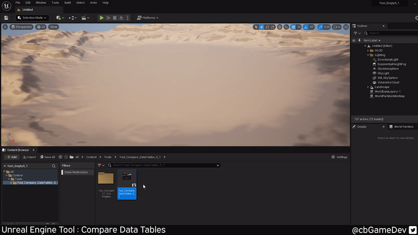This screenshot has height=235, width=418.
Task: Click the Add button in Content Browser
Action: click(x=11, y=157)
